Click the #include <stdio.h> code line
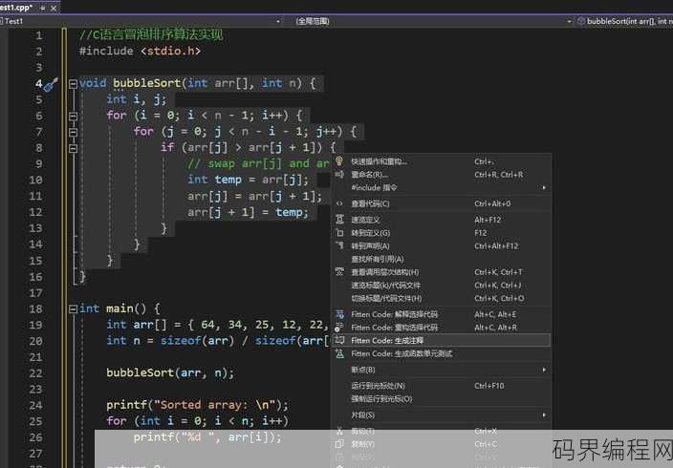673x468 pixels. coord(140,51)
